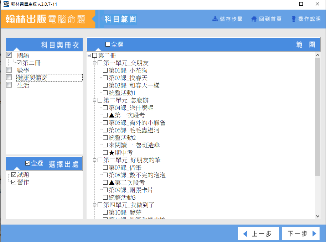Click the 操作說明 lightbulb icon

pyautogui.click(x=294, y=19)
